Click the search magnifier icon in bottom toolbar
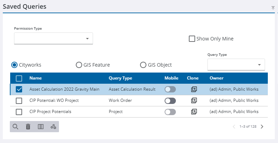278x143 pixels. tap(15, 127)
